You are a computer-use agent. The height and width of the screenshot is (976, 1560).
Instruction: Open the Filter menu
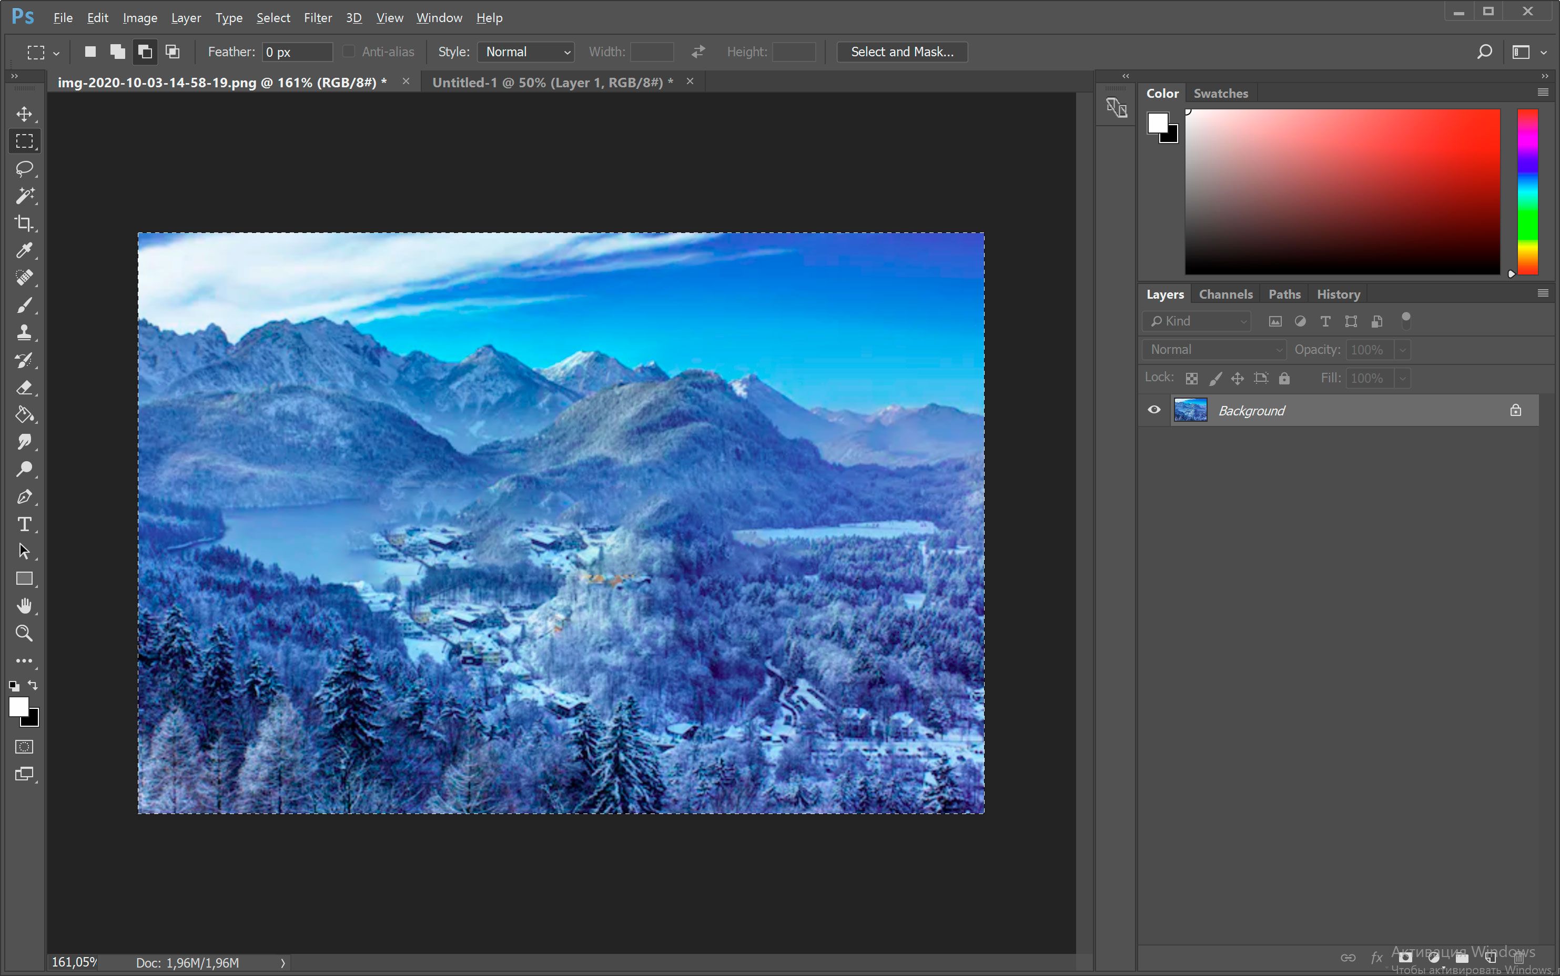click(317, 17)
